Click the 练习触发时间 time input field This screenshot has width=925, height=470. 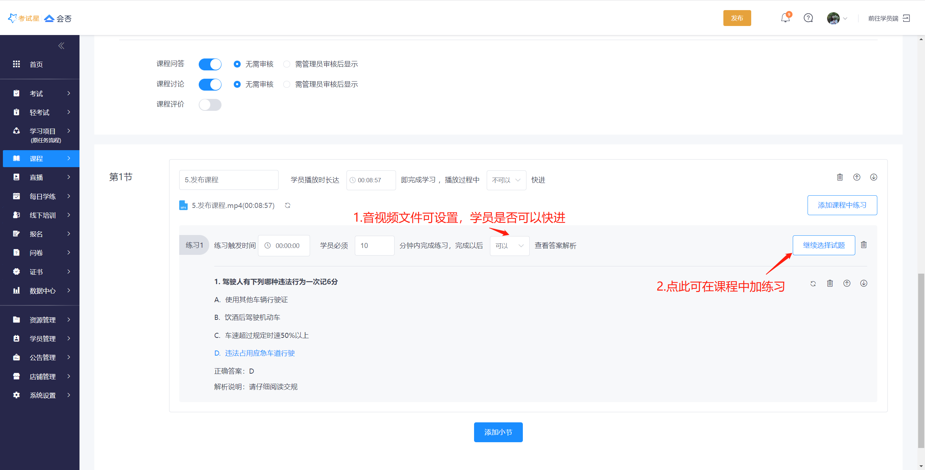284,246
